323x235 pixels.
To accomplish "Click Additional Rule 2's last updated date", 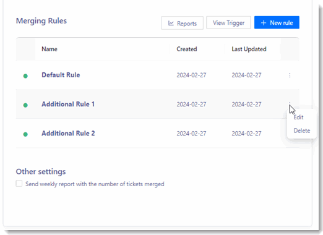I will [246, 134].
